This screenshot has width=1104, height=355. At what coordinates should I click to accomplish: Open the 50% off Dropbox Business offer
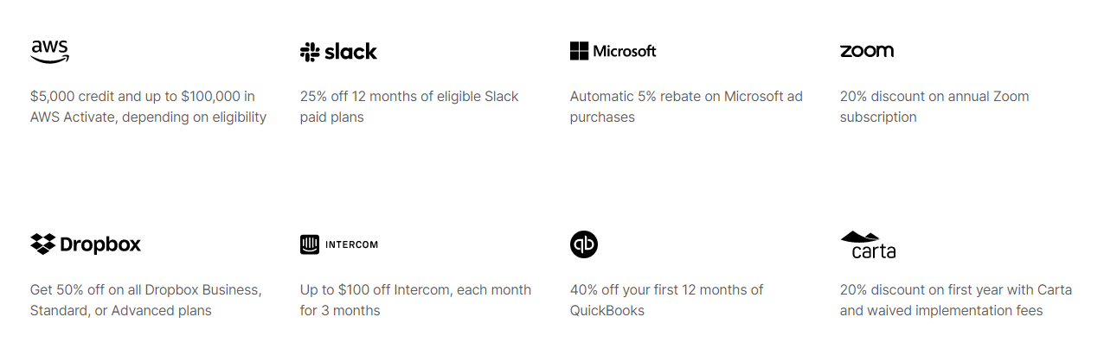pyautogui.click(x=146, y=300)
